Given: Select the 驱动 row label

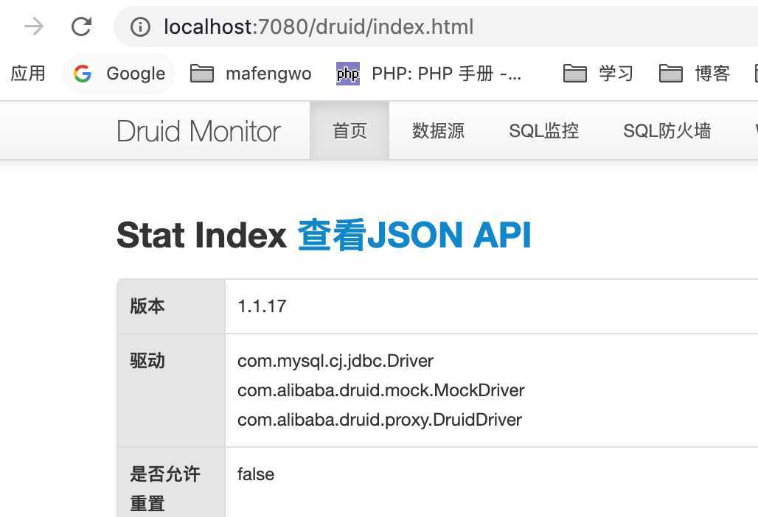Looking at the screenshot, I should click(147, 361).
